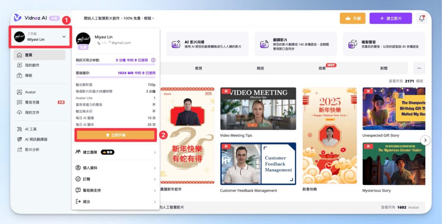Image resolution: width=442 pixels, height=224 pixels.
Task: Click the plus icon beside video minutes
Action: tap(153, 60)
